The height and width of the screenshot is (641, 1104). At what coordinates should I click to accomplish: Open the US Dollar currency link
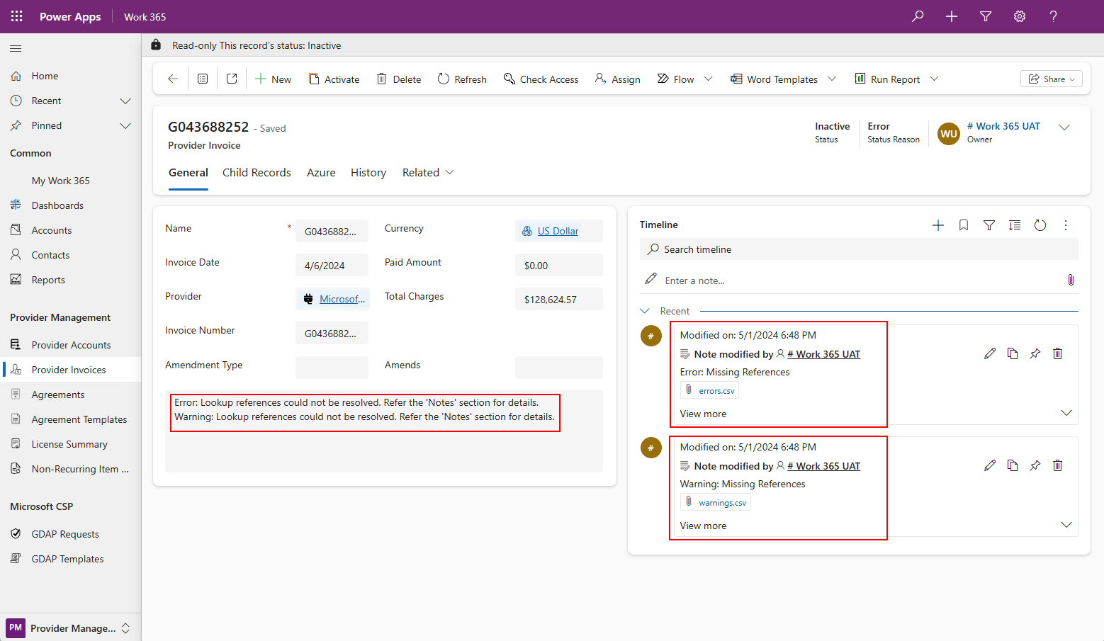558,231
